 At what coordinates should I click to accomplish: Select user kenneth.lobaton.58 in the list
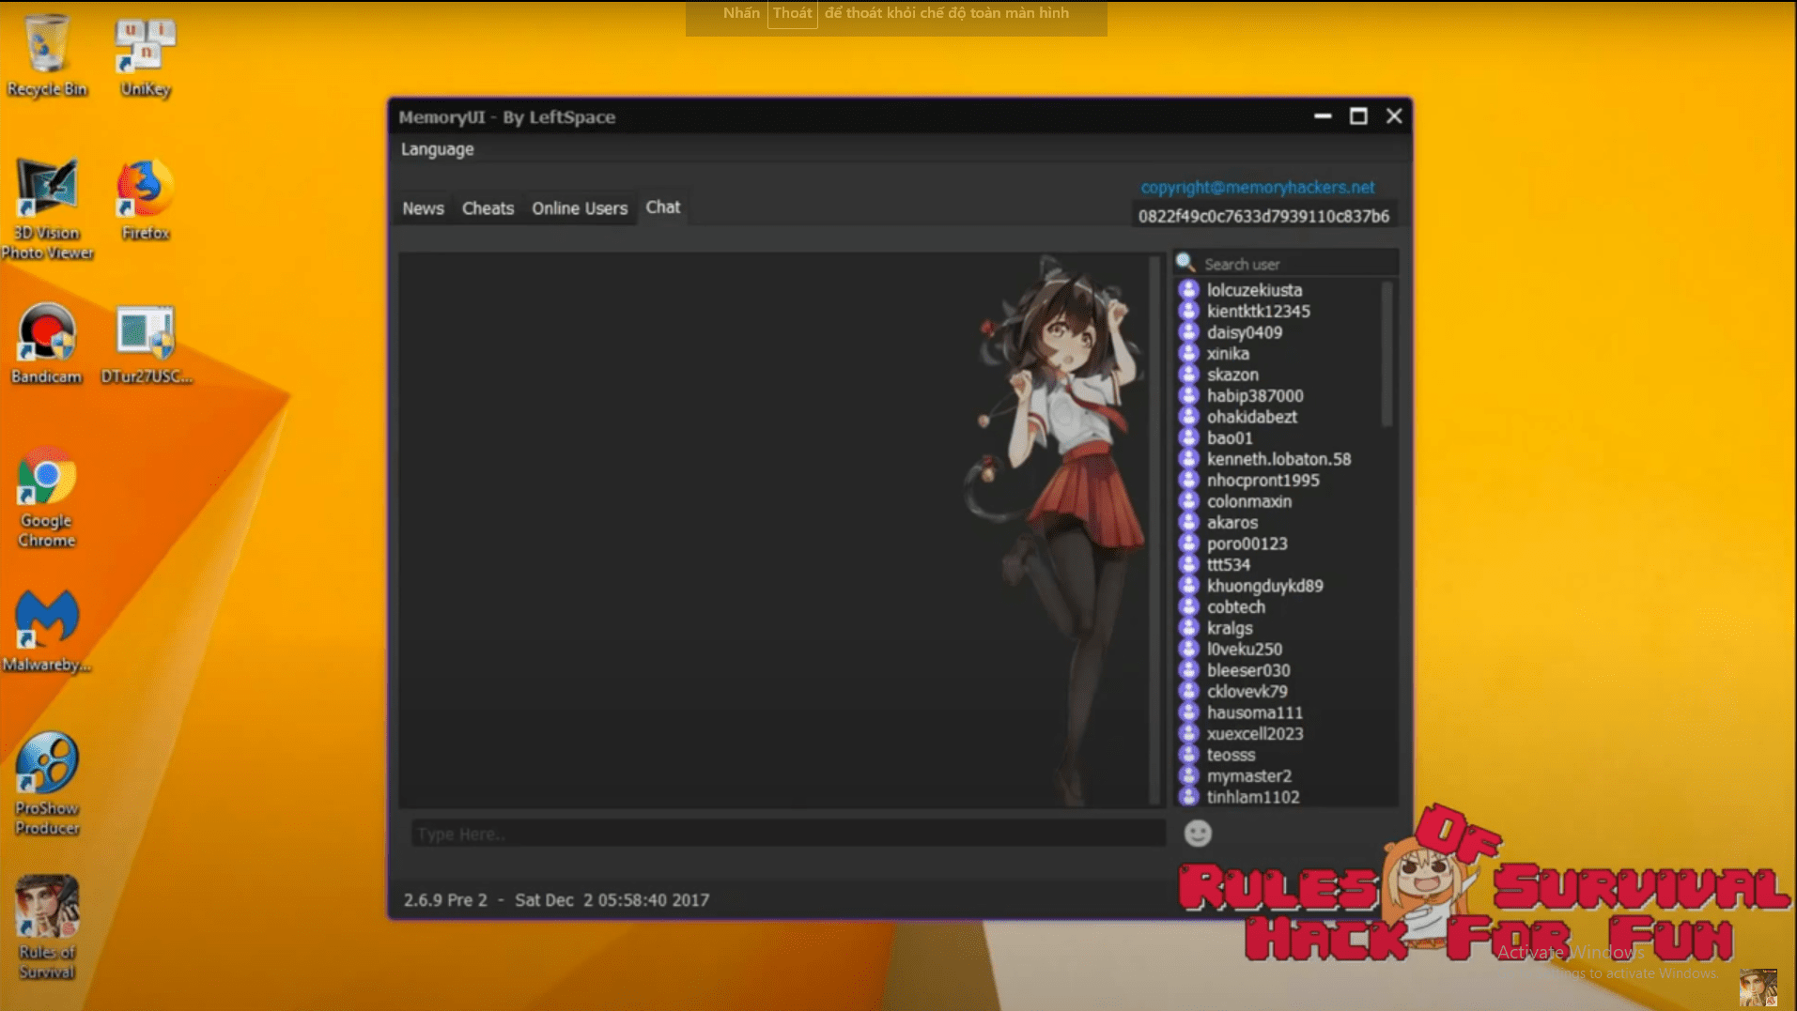1278,459
